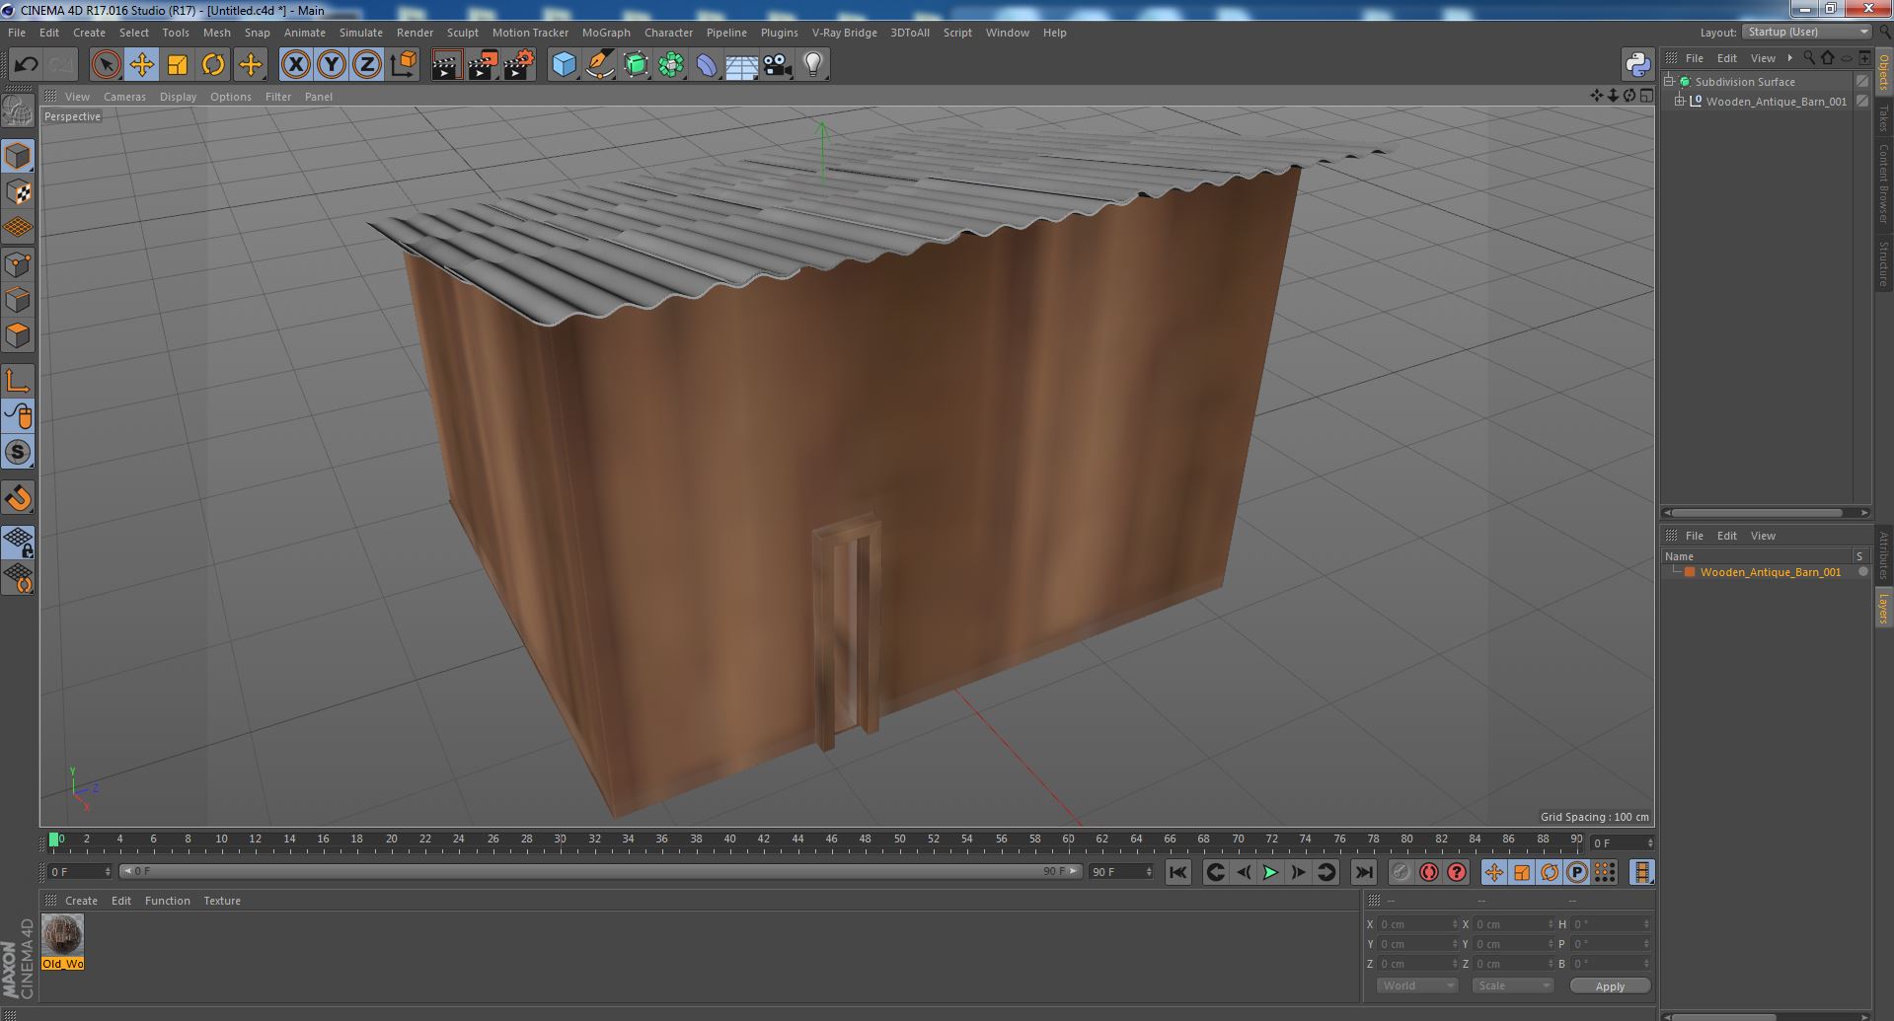Click the X position input field

coord(1417,924)
